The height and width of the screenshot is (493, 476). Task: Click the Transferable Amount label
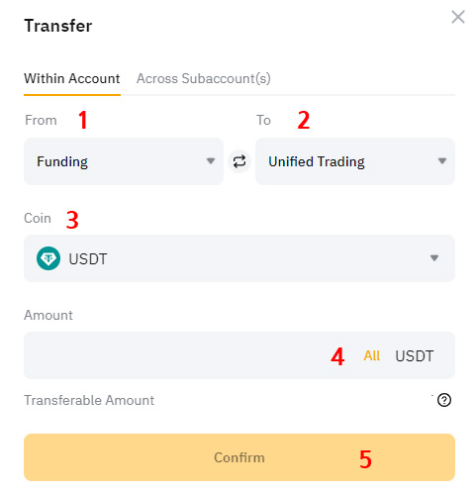point(89,400)
